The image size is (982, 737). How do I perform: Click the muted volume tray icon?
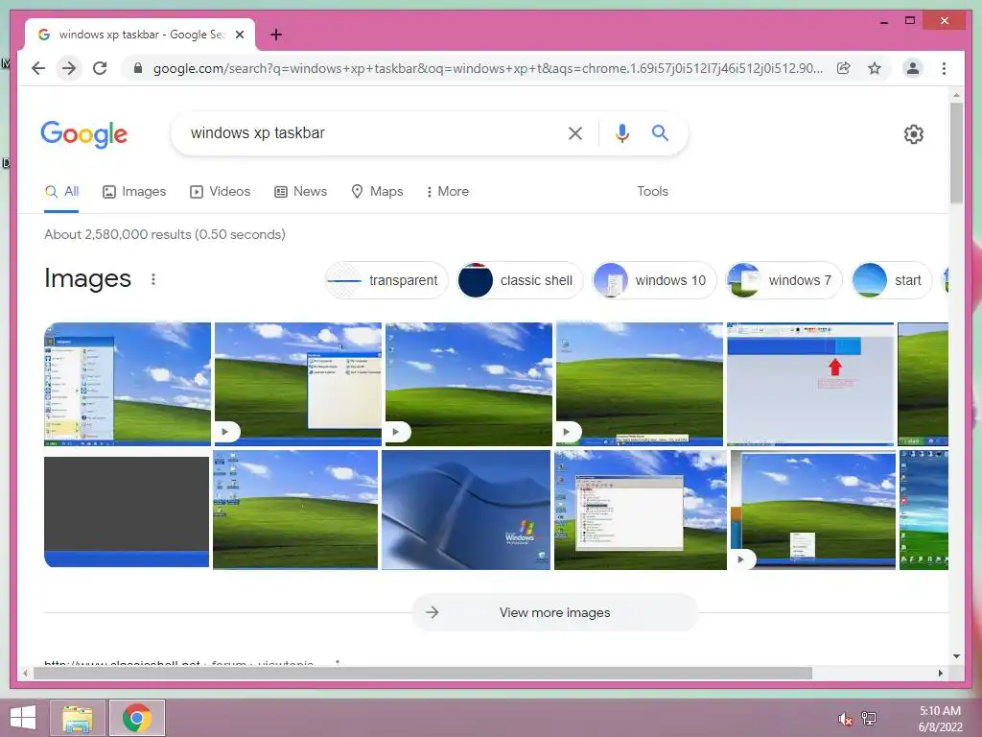(x=845, y=719)
